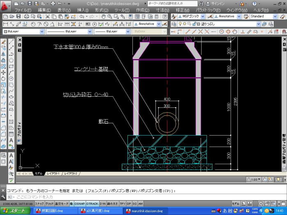This screenshot has width=287, height=215.
Task: Click the Diameter dimension icon
Action: (x=46, y=24)
